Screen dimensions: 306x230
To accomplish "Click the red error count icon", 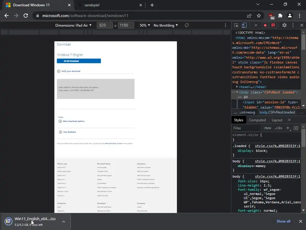I will (265, 25).
